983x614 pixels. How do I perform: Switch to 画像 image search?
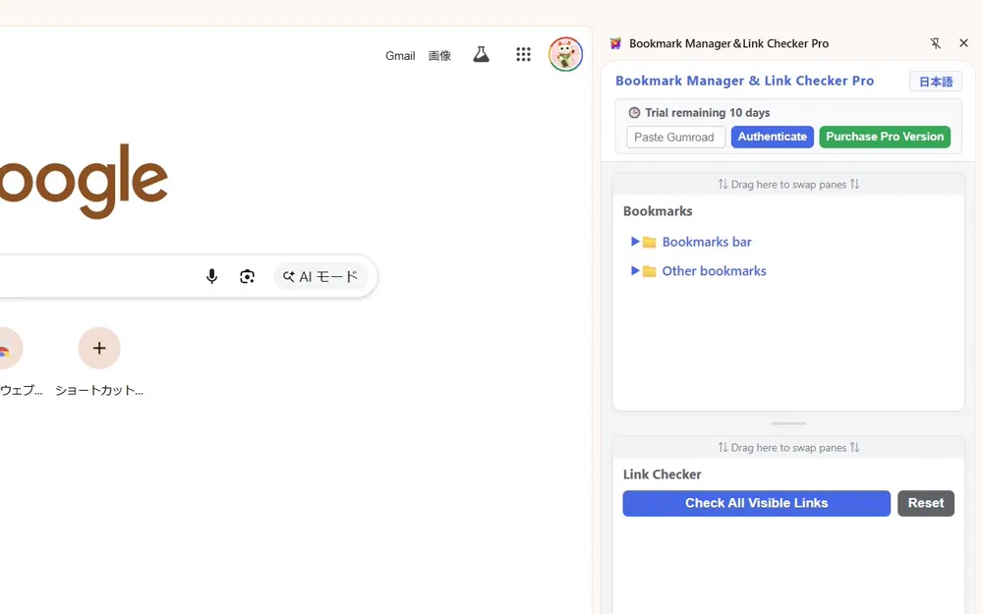tap(439, 56)
